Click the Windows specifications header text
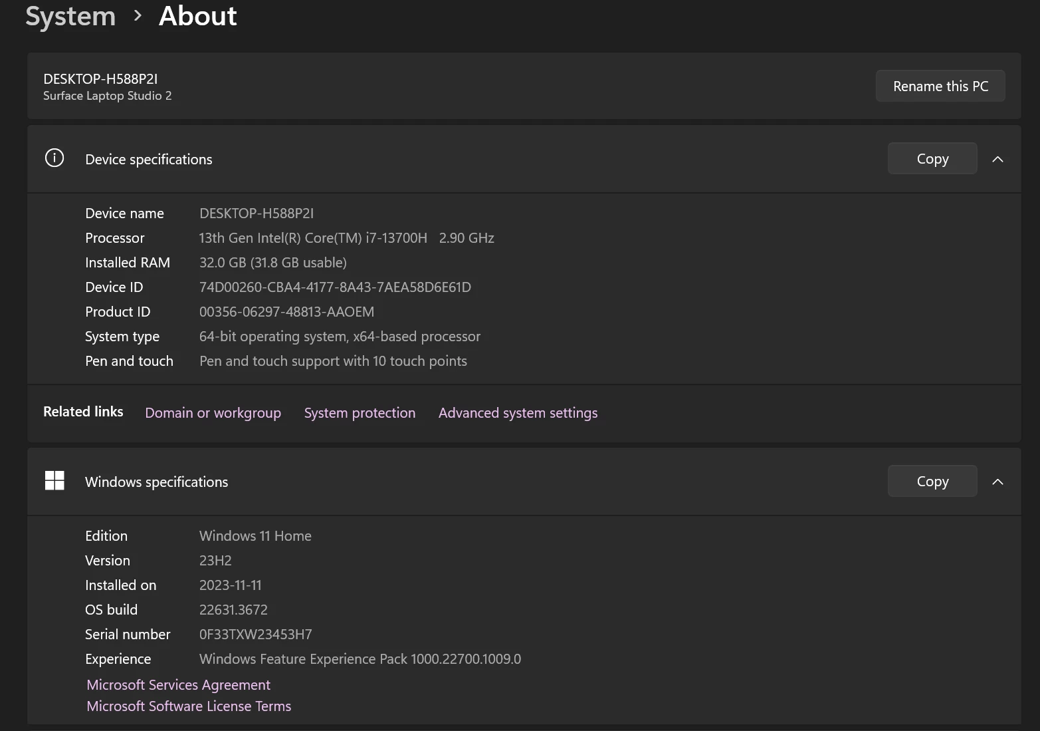1040x731 pixels. (x=157, y=482)
